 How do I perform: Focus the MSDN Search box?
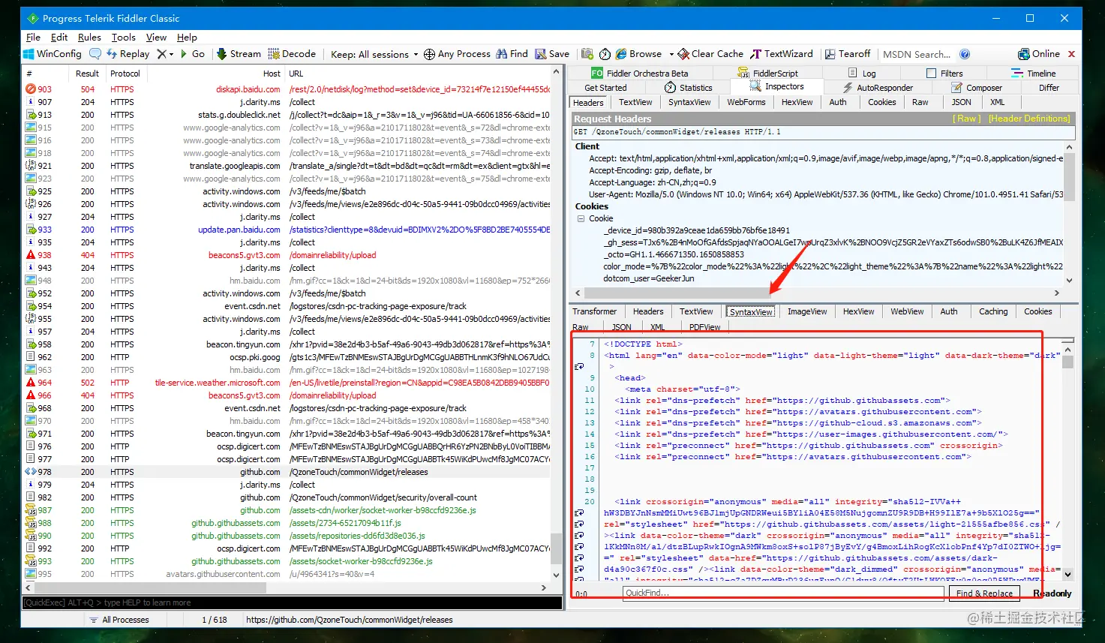(x=916, y=54)
